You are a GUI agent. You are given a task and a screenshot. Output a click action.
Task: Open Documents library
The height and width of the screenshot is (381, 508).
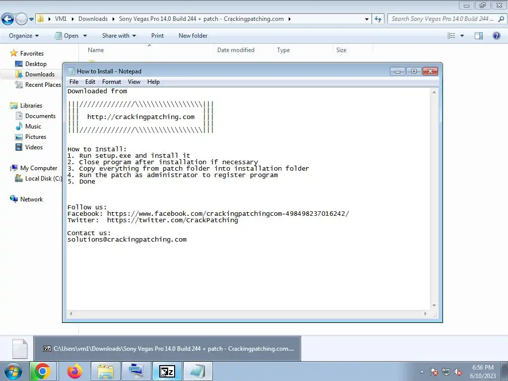[x=36, y=116]
